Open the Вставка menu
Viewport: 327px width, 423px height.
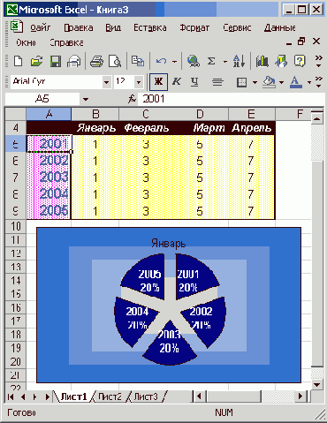click(x=150, y=27)
